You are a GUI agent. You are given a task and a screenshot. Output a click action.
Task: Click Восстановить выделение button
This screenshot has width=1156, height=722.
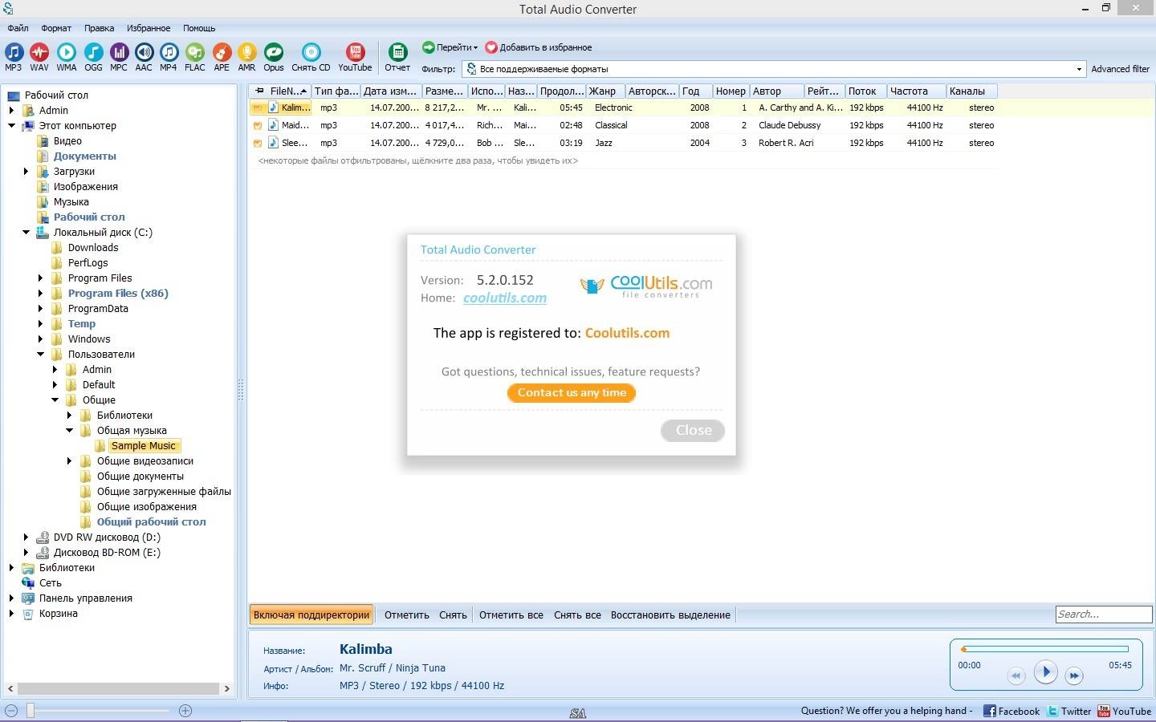(x=670, y=615)
